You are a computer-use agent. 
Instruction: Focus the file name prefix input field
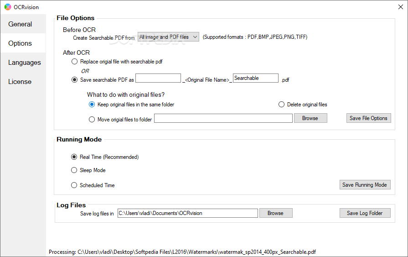(x=158, y=78)
